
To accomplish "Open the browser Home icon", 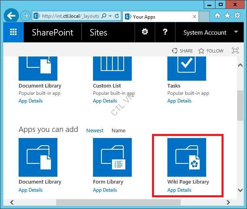I will point(217,16).
